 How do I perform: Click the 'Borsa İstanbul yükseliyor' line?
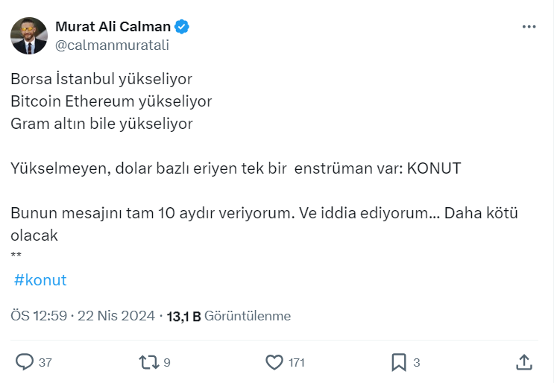coord(101,78)
